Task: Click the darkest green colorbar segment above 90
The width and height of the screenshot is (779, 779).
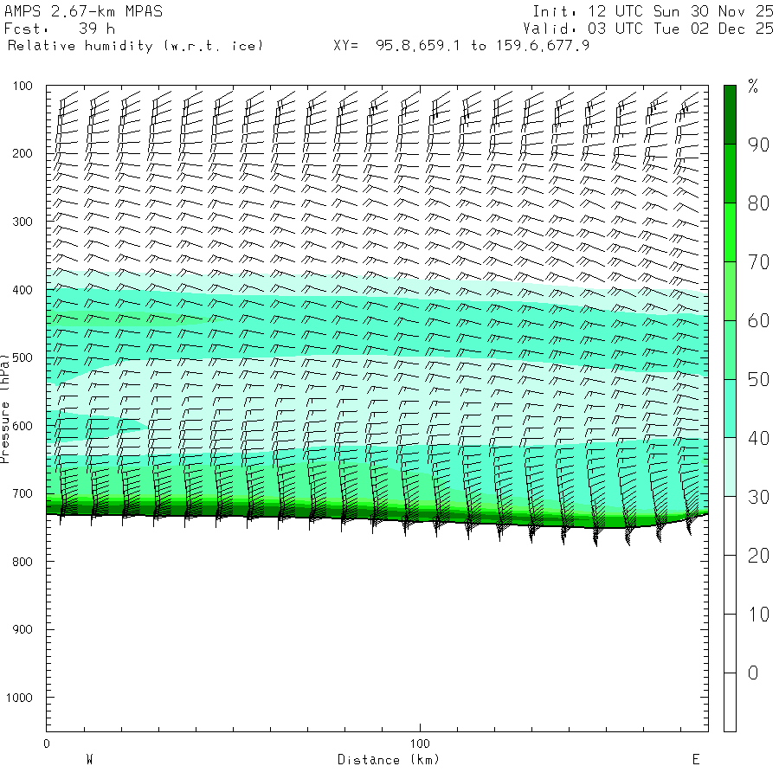Action: tap(730, 115)
